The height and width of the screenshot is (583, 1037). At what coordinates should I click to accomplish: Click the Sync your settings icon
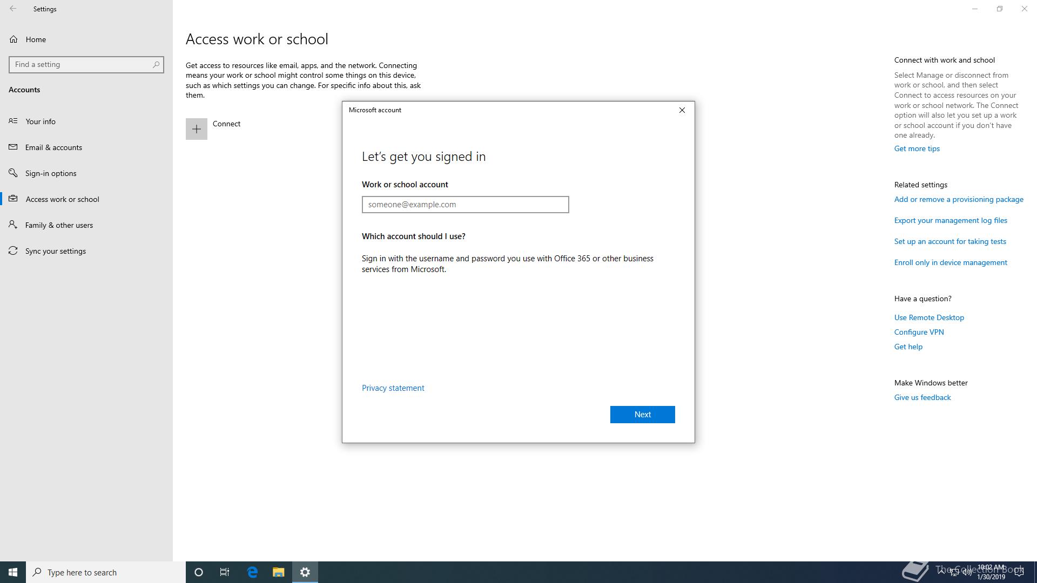coord(13,250)
